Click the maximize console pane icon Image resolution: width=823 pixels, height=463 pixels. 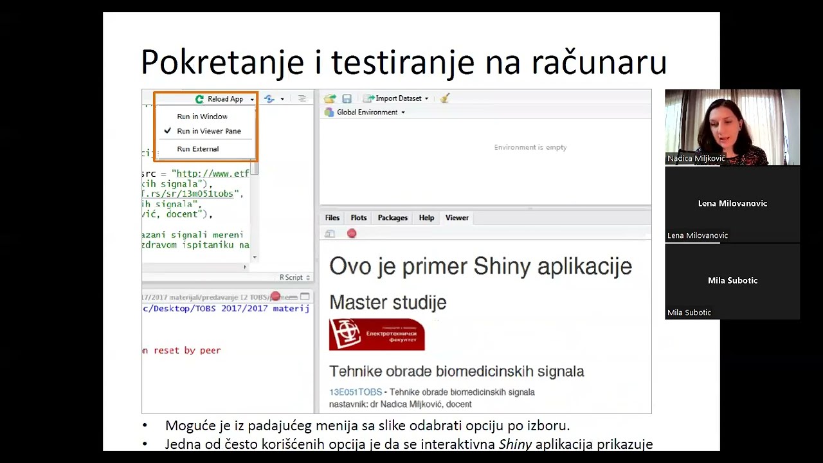click(305, 296)
